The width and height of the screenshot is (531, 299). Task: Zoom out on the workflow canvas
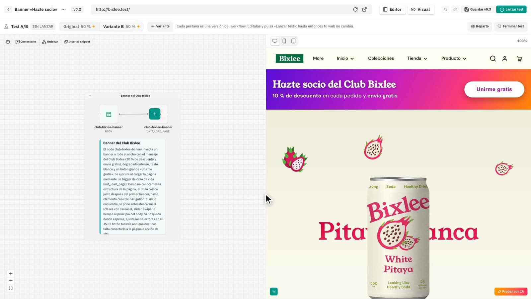[x=11, y=281]
